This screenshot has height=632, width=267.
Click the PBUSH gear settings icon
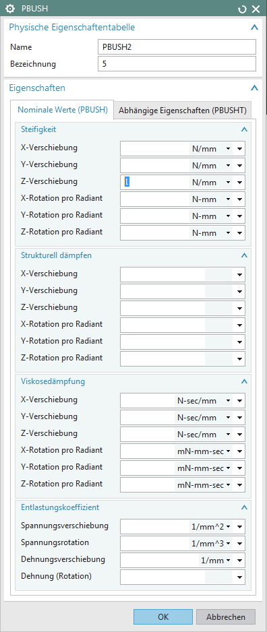click(10, 9)
